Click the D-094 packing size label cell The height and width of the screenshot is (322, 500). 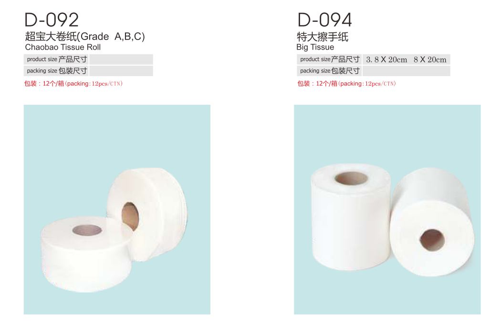(x=329, y=70)
